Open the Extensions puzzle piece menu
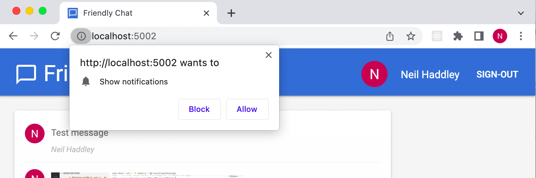The height and width of the screenshot is (178, 536). [458, 36]
